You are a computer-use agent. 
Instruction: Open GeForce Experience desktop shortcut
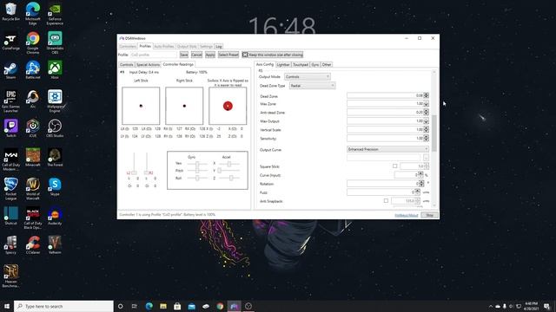[55, 14]
